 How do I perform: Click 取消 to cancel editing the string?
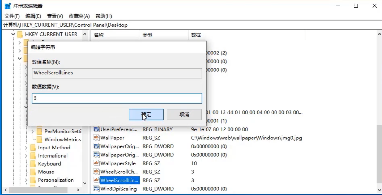184,115
